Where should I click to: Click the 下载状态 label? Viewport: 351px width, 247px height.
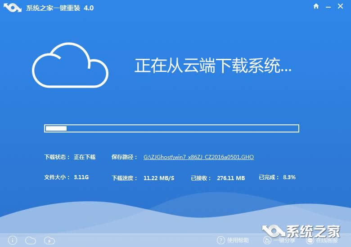point(57,157)
